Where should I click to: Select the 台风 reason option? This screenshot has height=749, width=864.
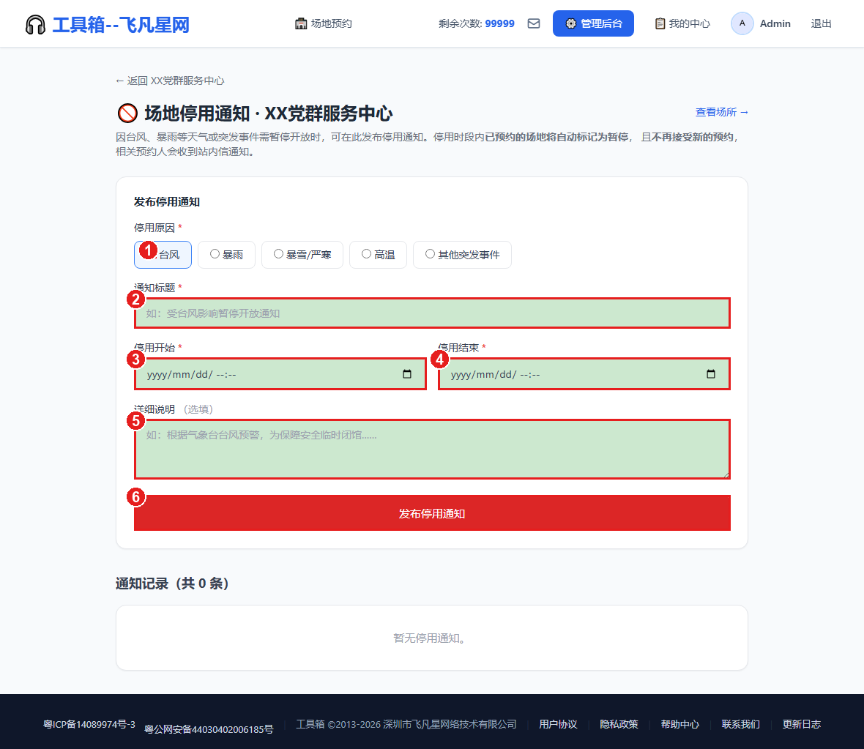pos(163,255)
